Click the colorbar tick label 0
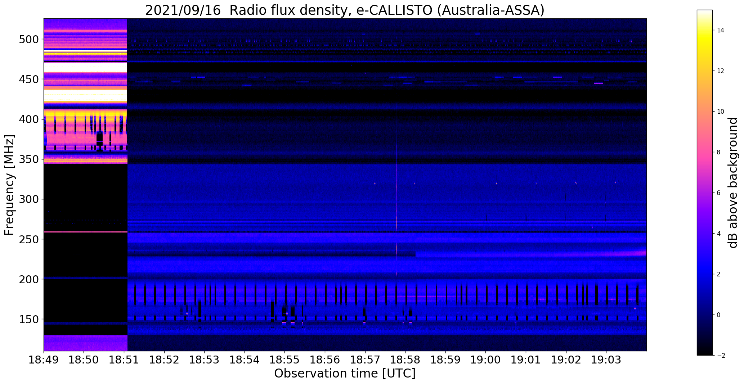 (719, 315)
